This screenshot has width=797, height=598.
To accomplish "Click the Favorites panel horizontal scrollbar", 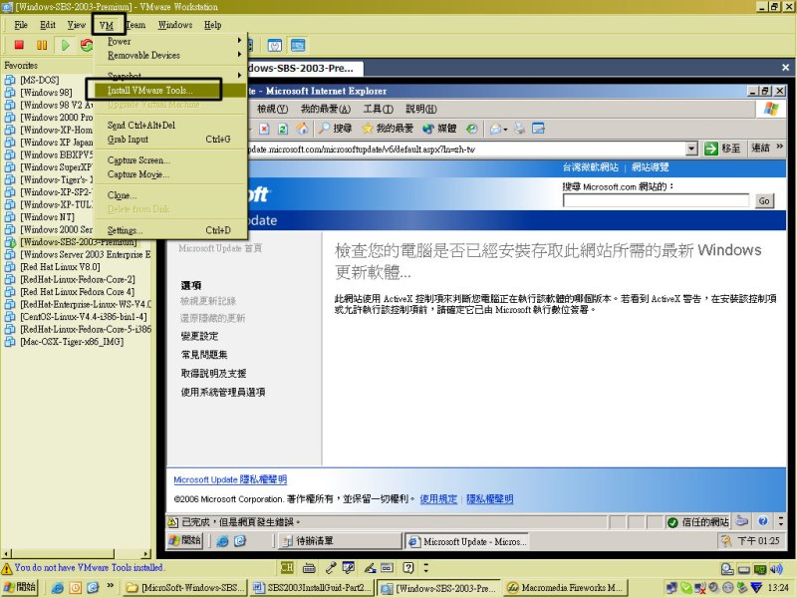I will click(77, 553).
